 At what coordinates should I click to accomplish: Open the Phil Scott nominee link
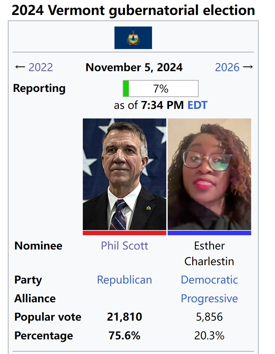tap(124, 246)
